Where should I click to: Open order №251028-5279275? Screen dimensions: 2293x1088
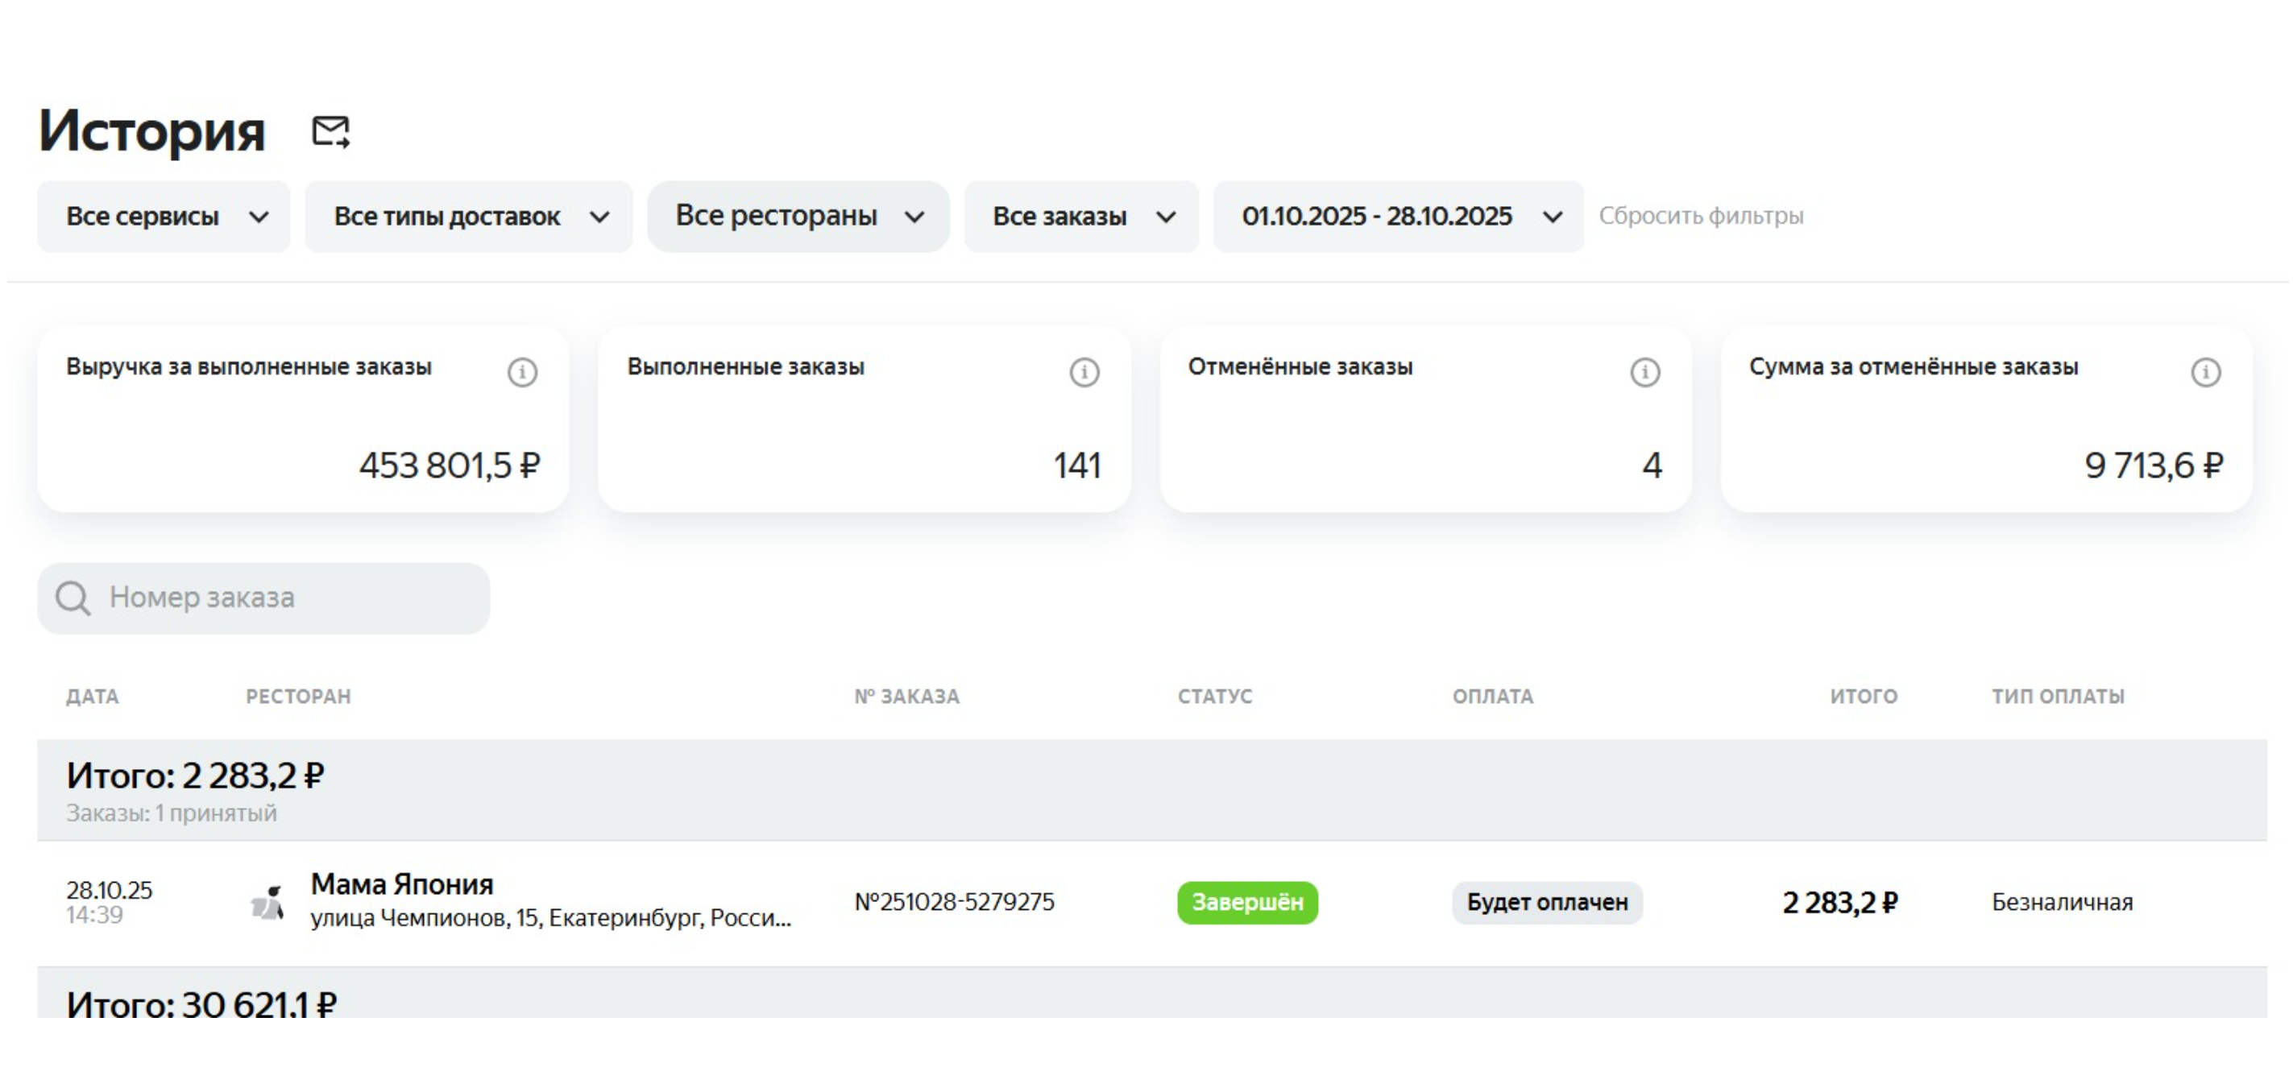(x=954, y=902)
